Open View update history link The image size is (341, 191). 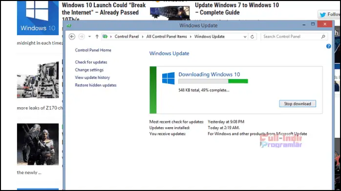92,77
